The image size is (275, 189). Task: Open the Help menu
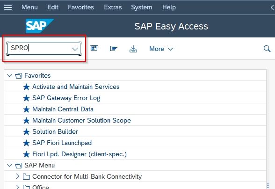tap(169, 7)
